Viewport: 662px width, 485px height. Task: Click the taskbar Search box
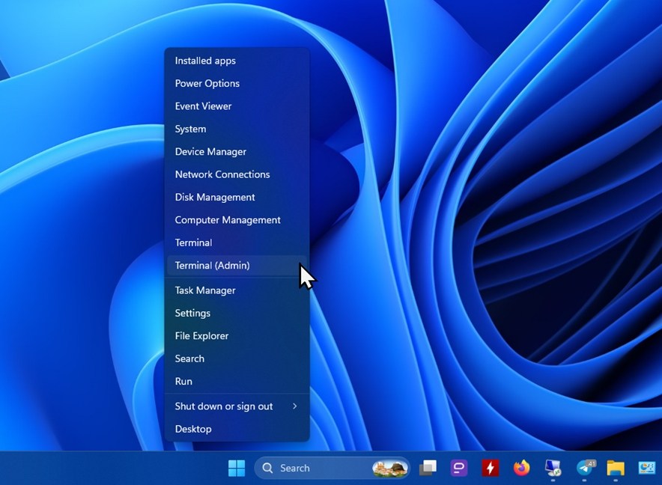coord(332,468)
